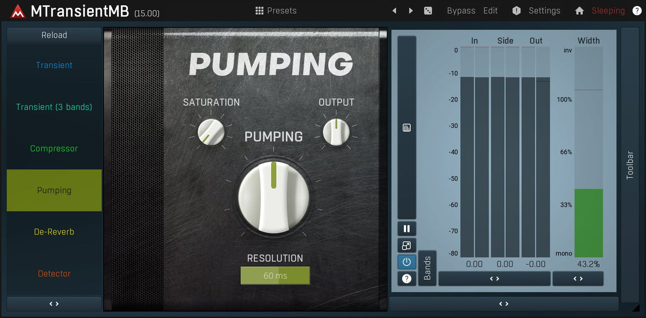This screenshot has height=318, width=646.
Task: Click the random preset dice icon
Action: click(x=428, y=11)
